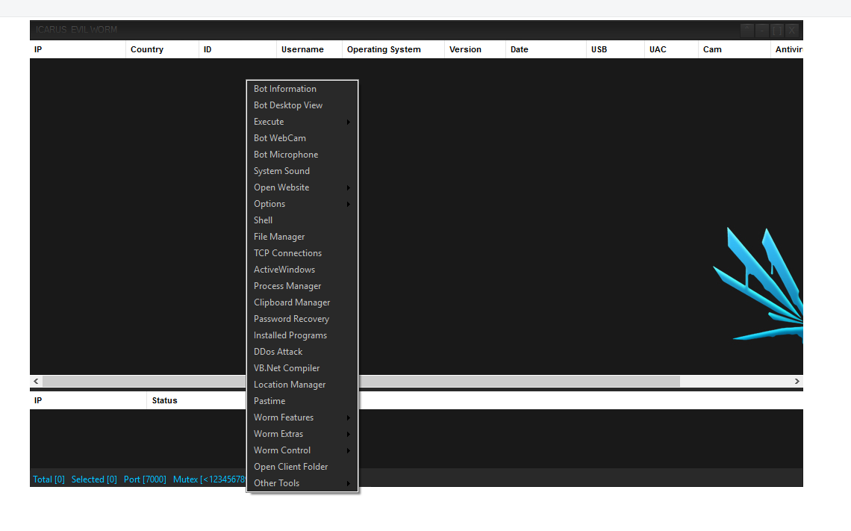Open Bot Information
Viewport: 851px width, 531px height.
click(284, 88)
